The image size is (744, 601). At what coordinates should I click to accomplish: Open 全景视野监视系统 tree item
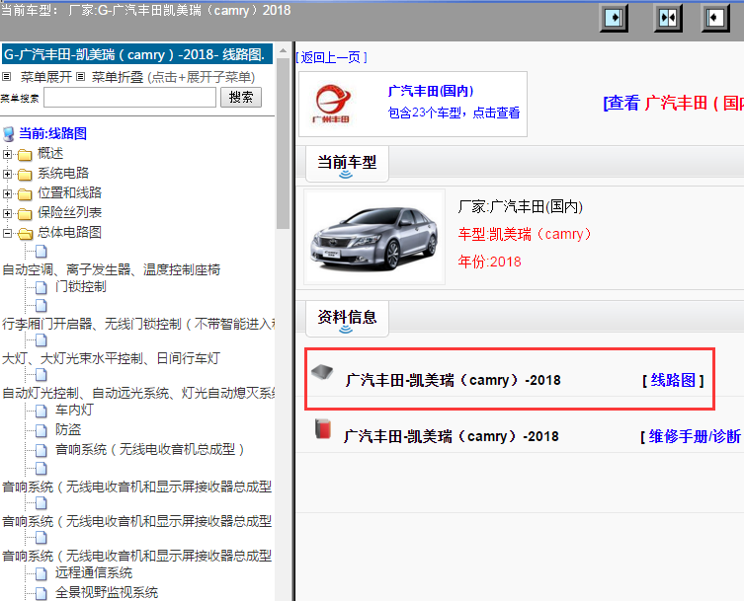point(107,592)
